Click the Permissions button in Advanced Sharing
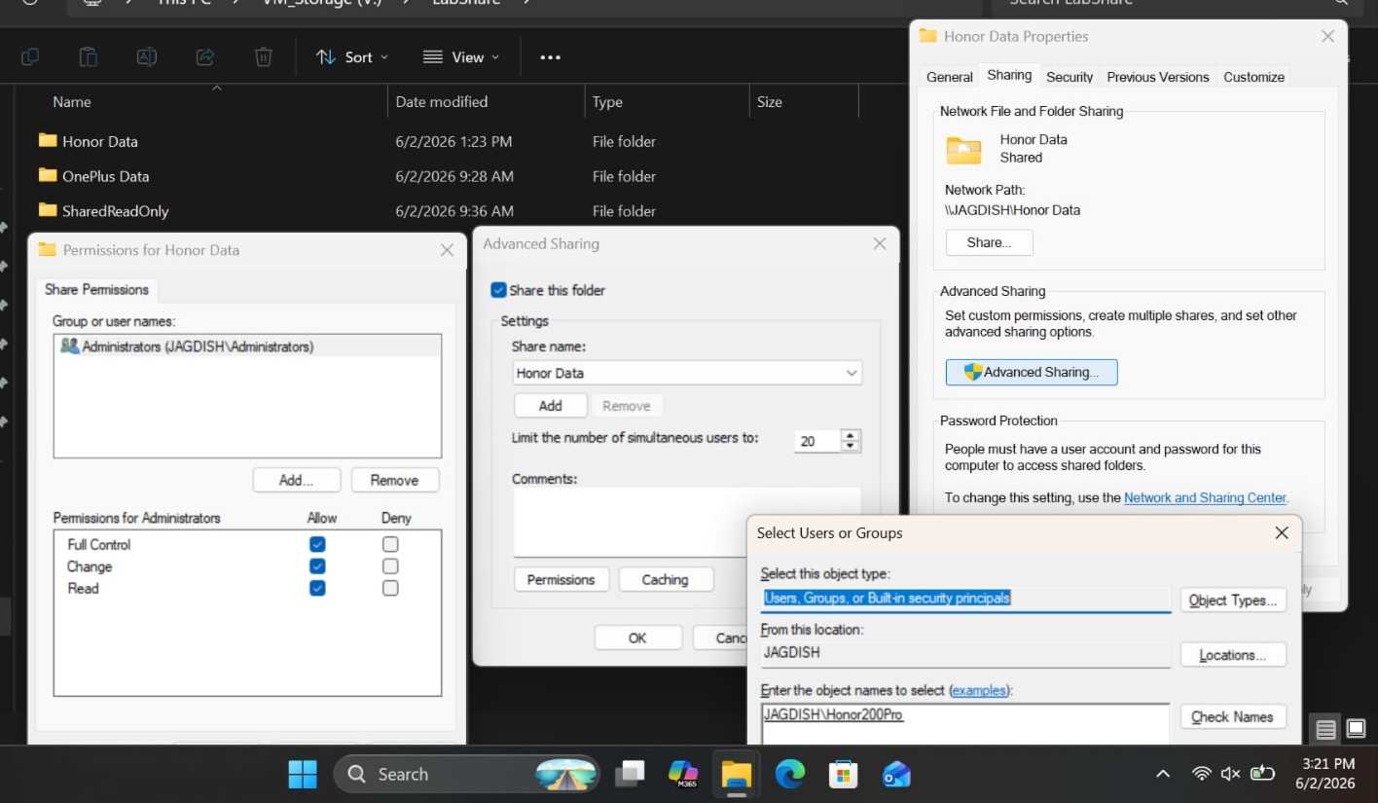 click(x=561, y=579)
